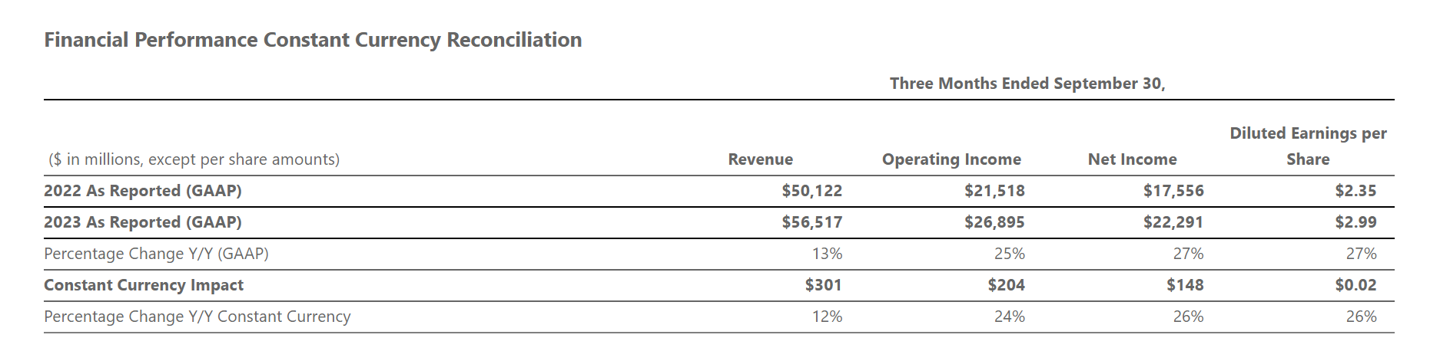Select the 2022 net income $17,556
The height and width of the screenshot is (361, 1450).
1173,191
